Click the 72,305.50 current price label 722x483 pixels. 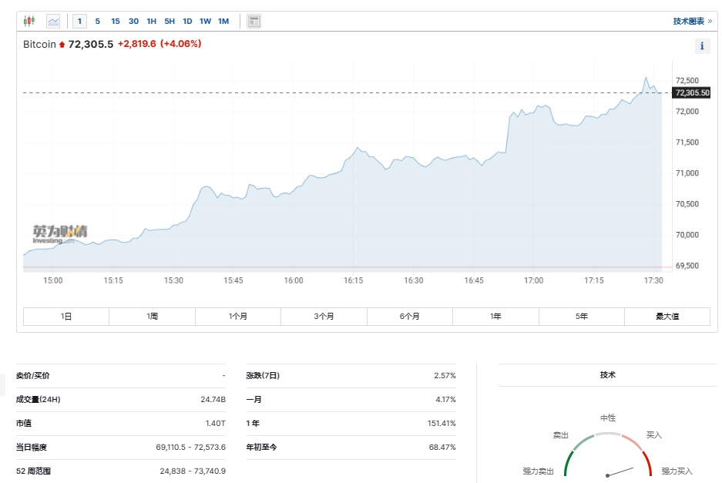[x=691, y=92]
